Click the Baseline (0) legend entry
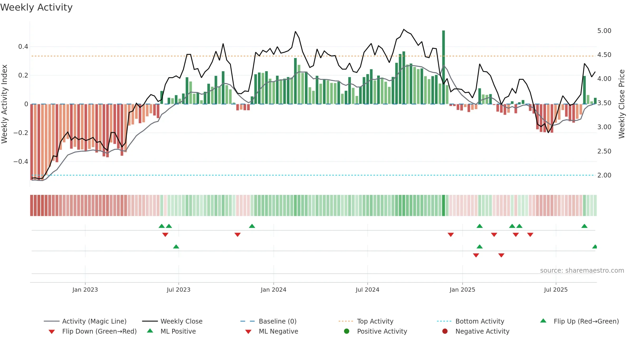The image size is (633, 356). (x=268, y=321)
